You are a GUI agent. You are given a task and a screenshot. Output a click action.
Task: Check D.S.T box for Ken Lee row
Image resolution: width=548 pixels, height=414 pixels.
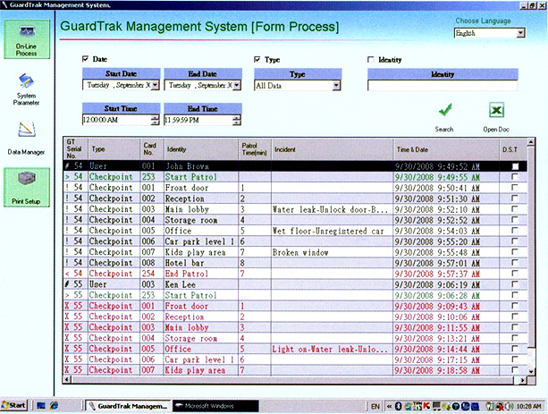[x=514, y=284]
